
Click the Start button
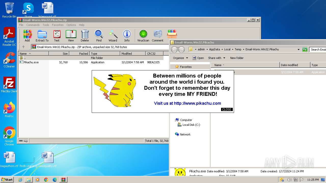[x=7, y=180]
